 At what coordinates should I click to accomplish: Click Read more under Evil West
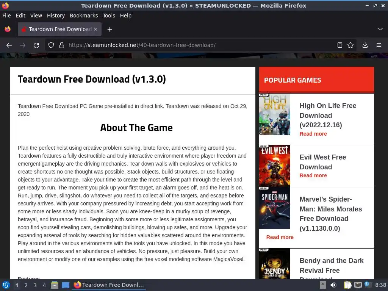(313, 175)
